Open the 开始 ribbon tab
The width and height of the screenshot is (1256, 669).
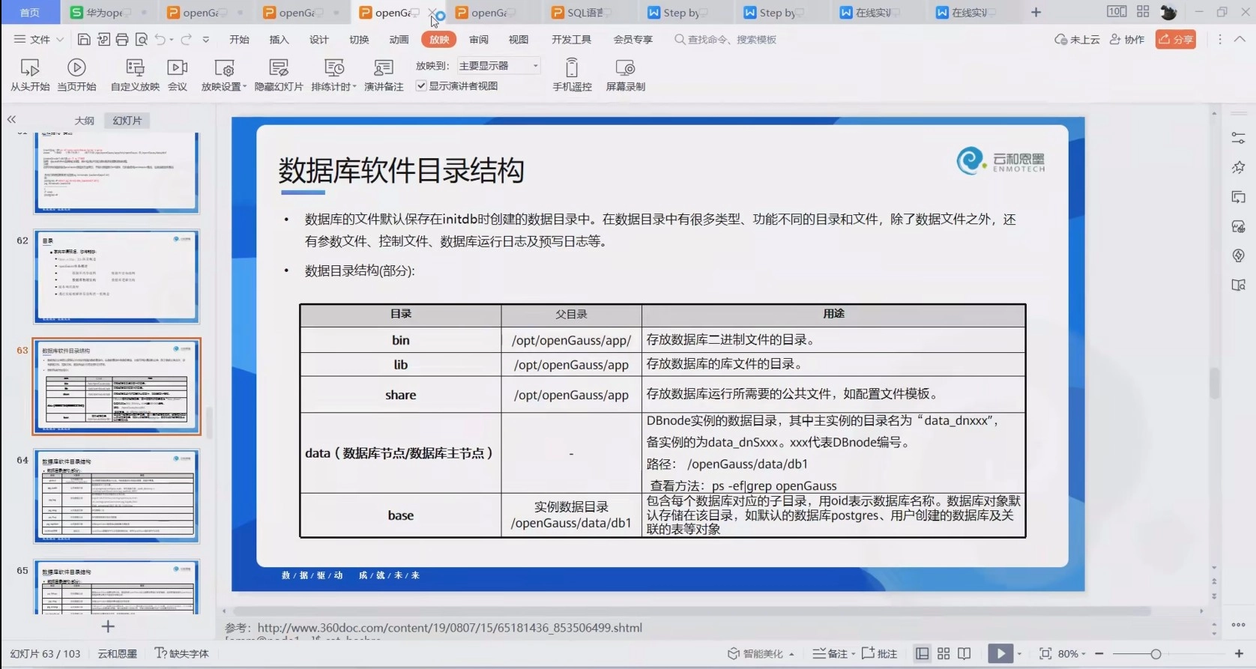pyautogui.click(x=239, y=40)
